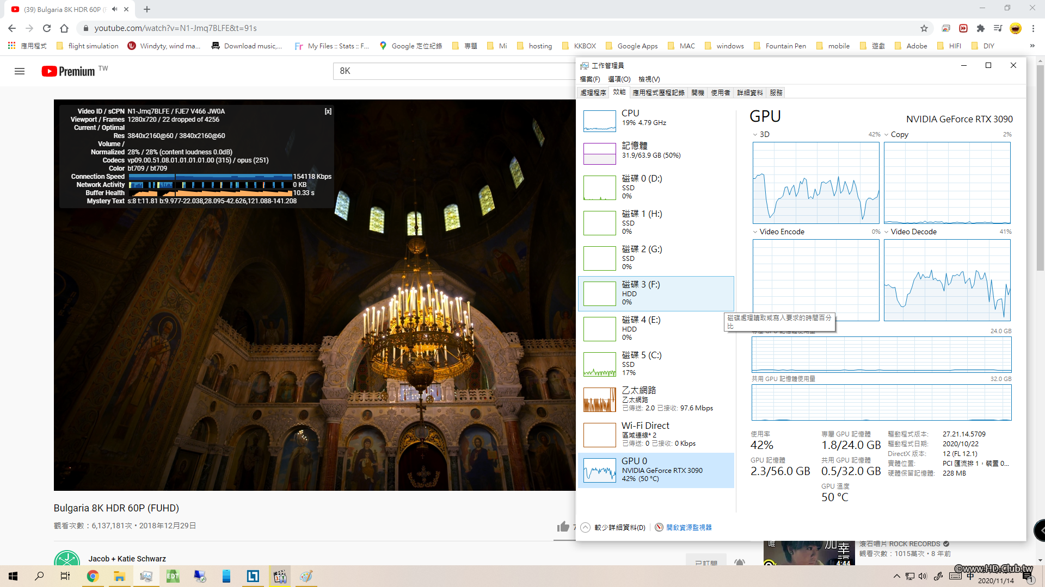1045x587 pixels.
Task: Click Windows Start button
Action: (13, 576)
